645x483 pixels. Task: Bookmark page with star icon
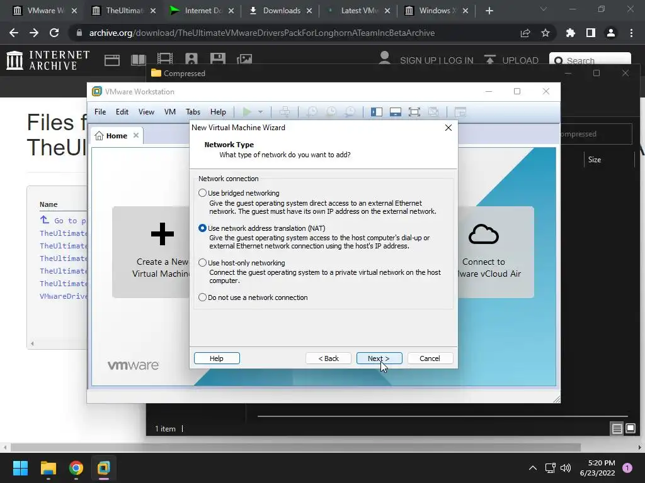click(x=545, y=33)
